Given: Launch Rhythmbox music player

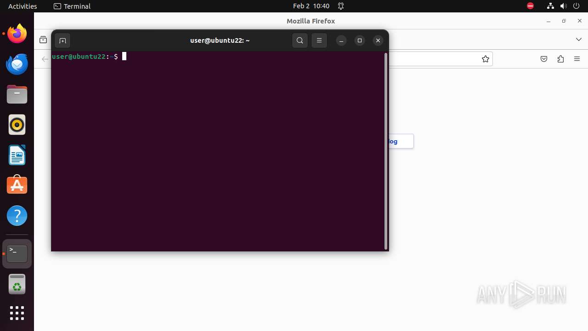Looking at the screenshot, I should (17, 125).
